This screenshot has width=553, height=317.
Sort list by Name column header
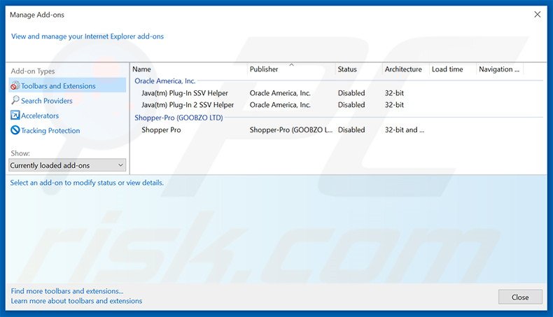(189, 69)
